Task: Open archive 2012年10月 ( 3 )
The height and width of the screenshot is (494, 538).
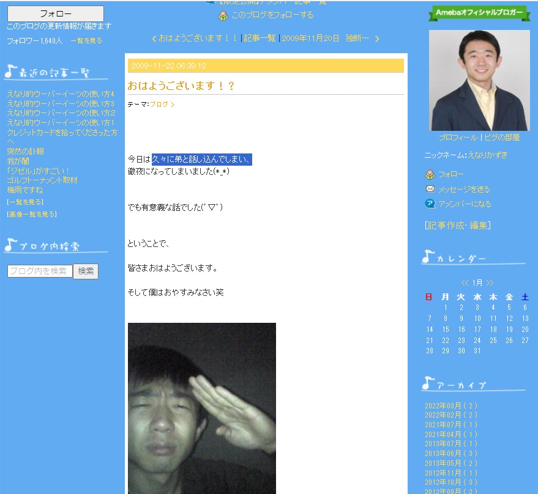Action: 451,482
